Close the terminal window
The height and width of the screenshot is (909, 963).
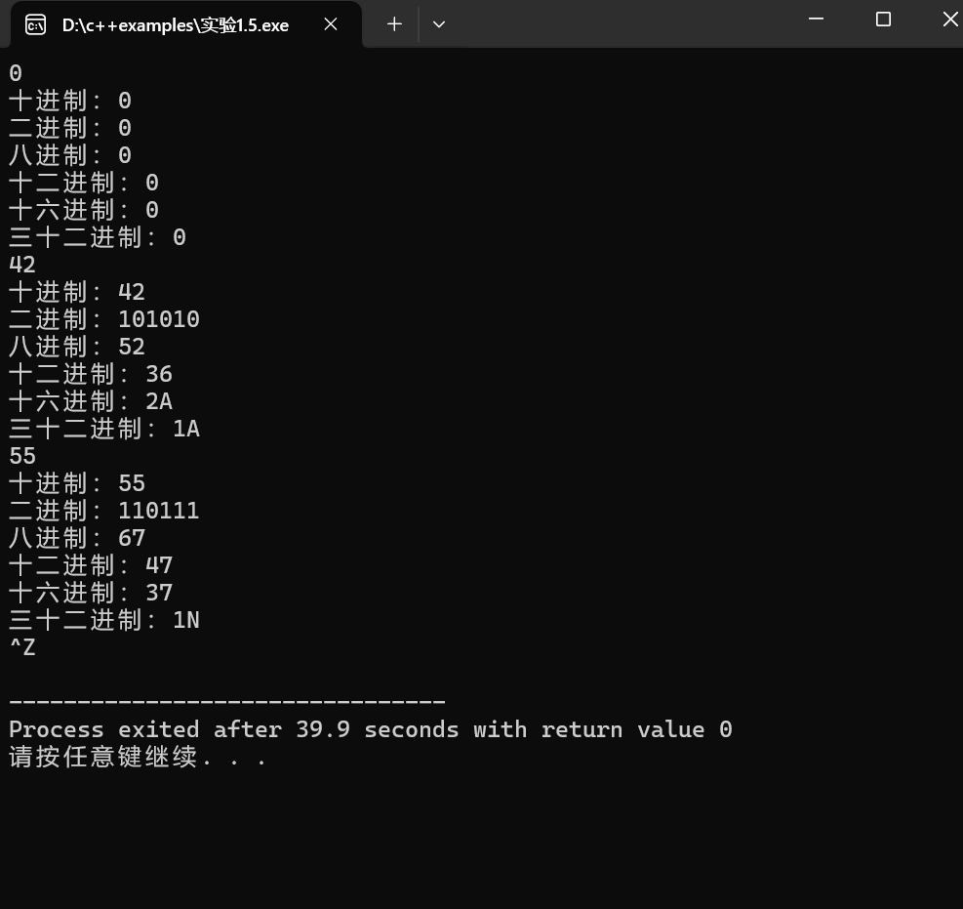click(950, 20)
